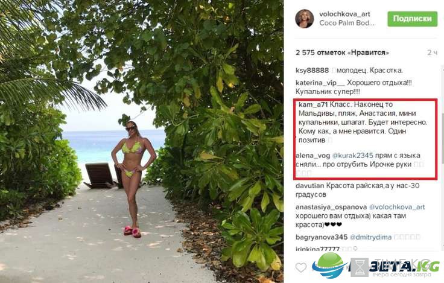Open commenter davutian profile
Viewport: 444px width, 283px height.
310,186
